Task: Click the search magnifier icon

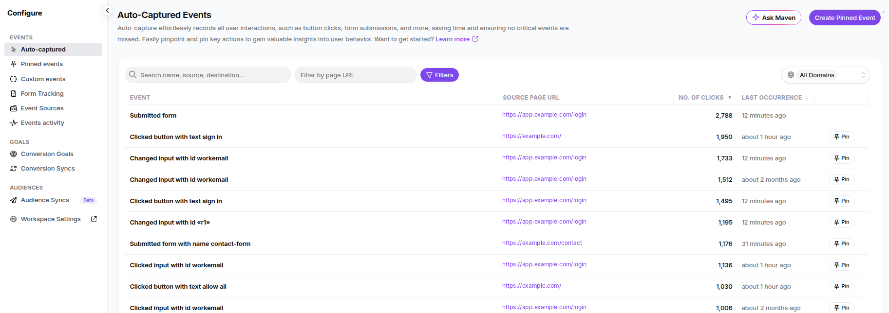Action: pos(132,75)
